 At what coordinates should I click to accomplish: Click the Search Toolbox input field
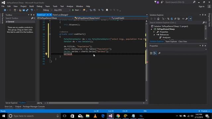pyautogui.click(x=18, y=18)
